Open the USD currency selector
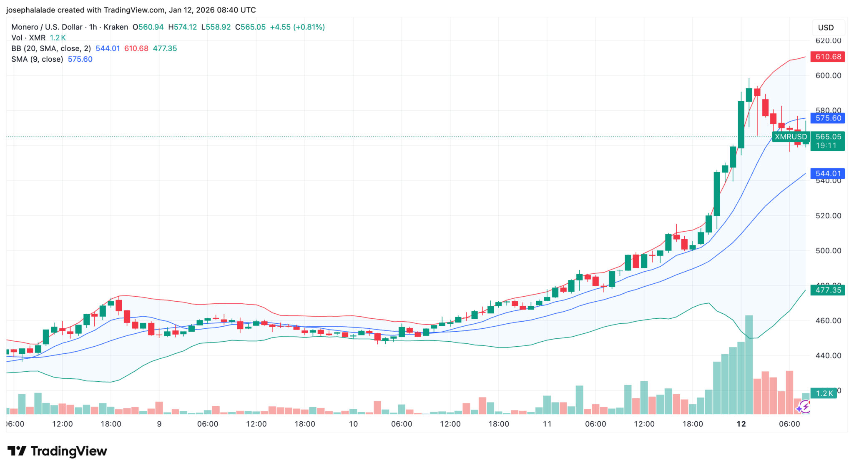Screen dimensions: 854x470 [826, 27]
